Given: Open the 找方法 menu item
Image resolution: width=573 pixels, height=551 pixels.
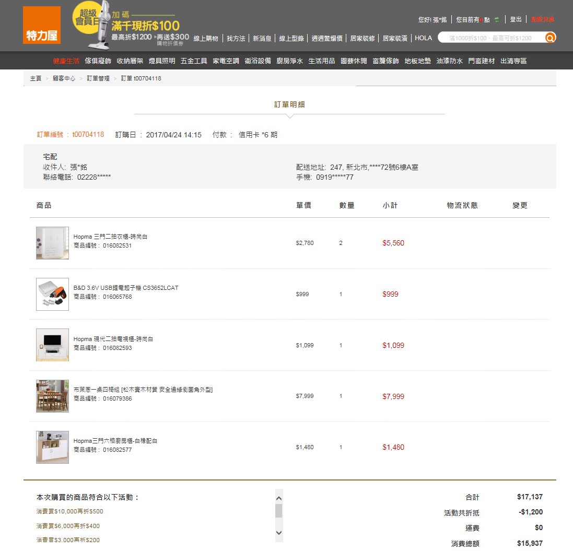Looking at the screenshot, I should pyautogui.click(x=236, y=38).
